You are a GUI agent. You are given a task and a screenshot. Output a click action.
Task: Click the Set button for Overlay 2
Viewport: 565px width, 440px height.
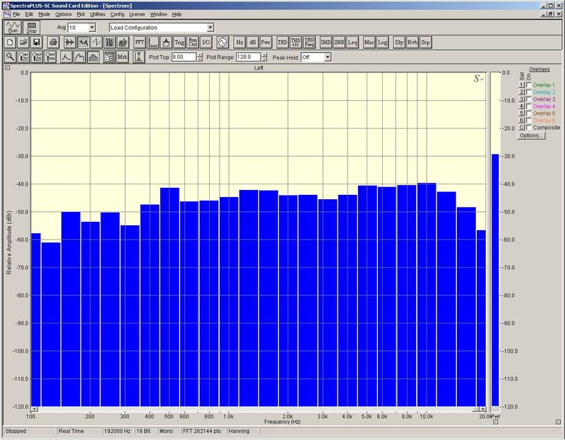point(521,93)
